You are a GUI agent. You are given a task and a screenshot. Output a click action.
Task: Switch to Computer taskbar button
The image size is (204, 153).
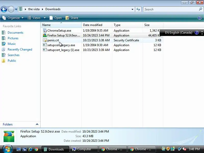point(84,149)
